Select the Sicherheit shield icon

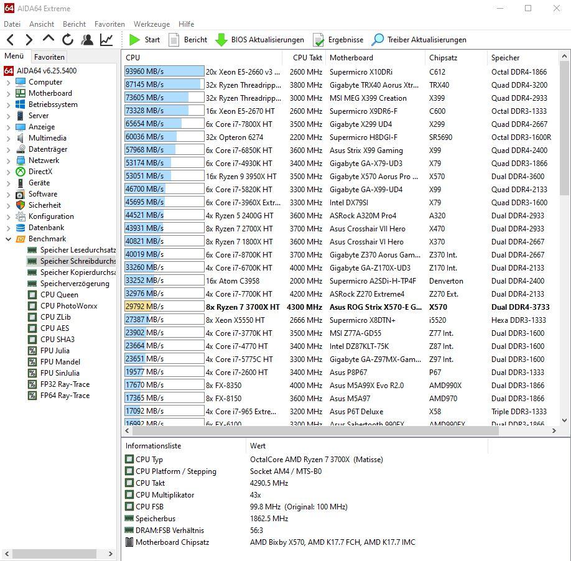[21, 205]
